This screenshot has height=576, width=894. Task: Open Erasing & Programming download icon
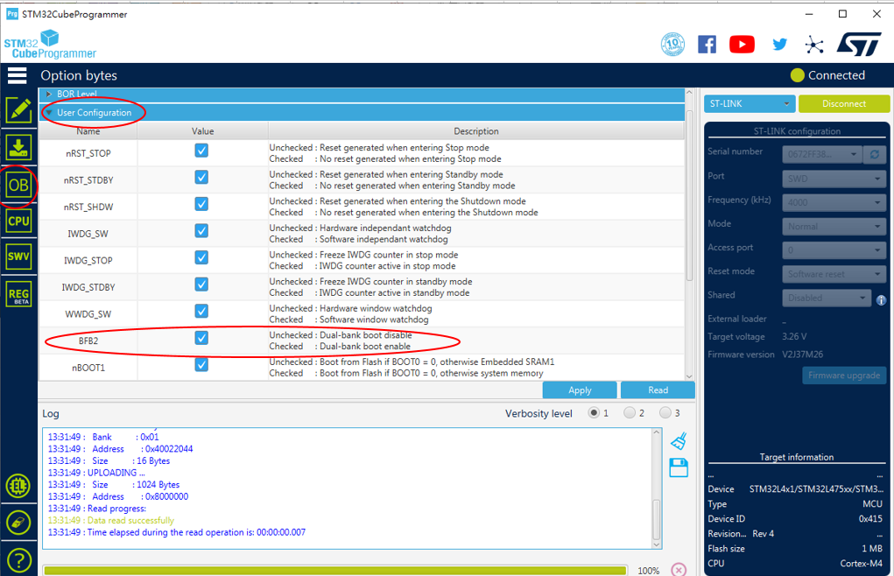[18, 147]
